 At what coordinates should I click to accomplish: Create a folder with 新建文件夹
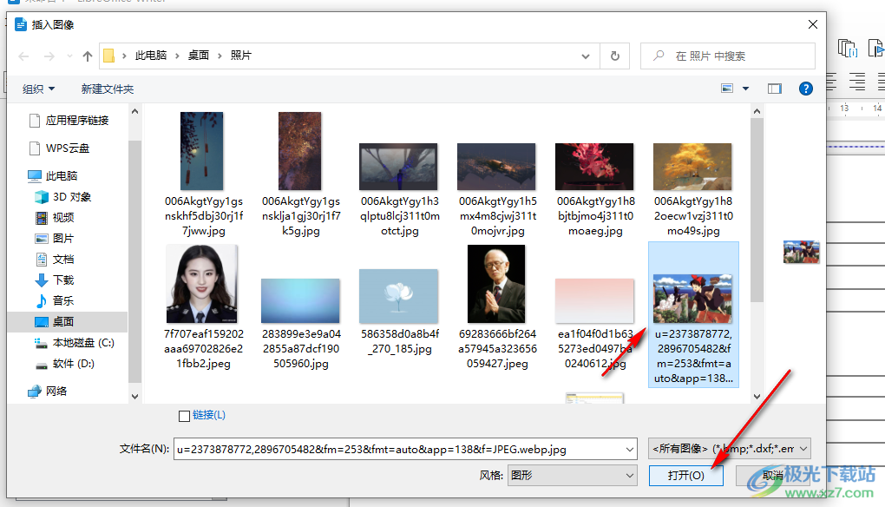click(108, 89)
